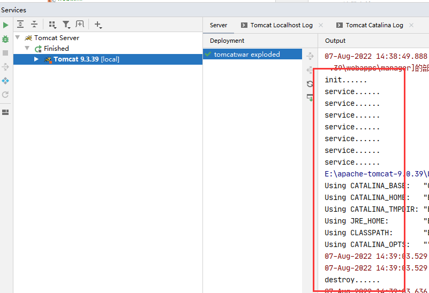Click the layout panels icon in left sidebar
This screenshot has width=429, height=293.
[5, 112]
